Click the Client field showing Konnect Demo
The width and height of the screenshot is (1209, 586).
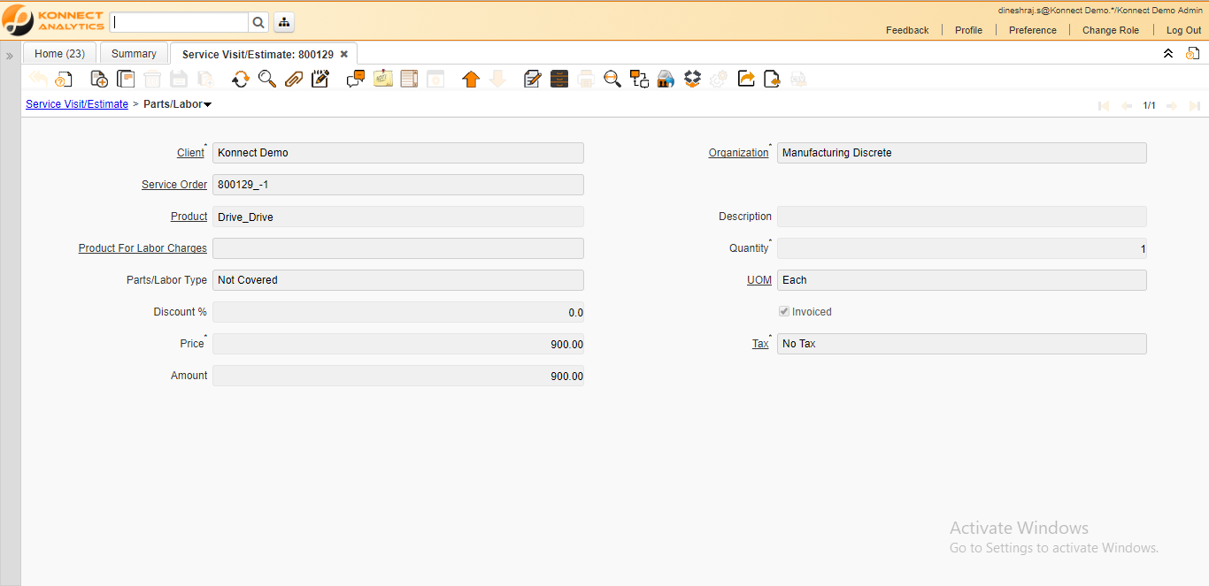tap(398, 153)
